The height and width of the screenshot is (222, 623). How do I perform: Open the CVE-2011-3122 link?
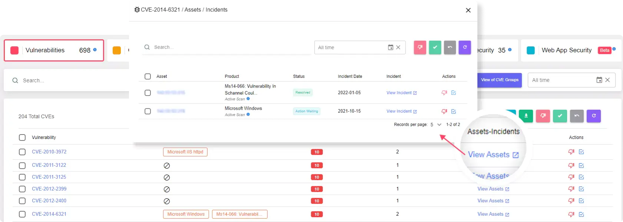tap(49, 165)
